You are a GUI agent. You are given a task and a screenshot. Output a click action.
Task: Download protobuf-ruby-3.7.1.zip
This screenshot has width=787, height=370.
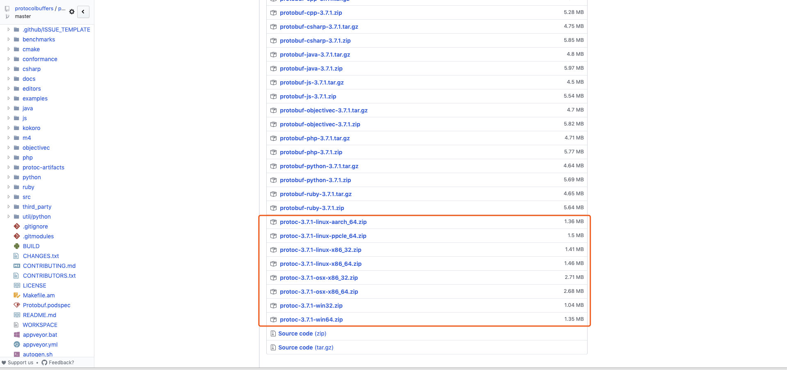[x=312, y=208]
